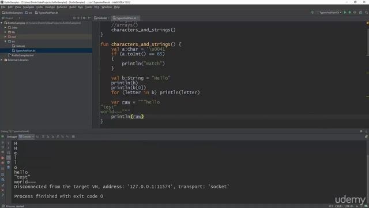Toggle soft-wrap in console sidebar
369x208 pixels.
9,153
